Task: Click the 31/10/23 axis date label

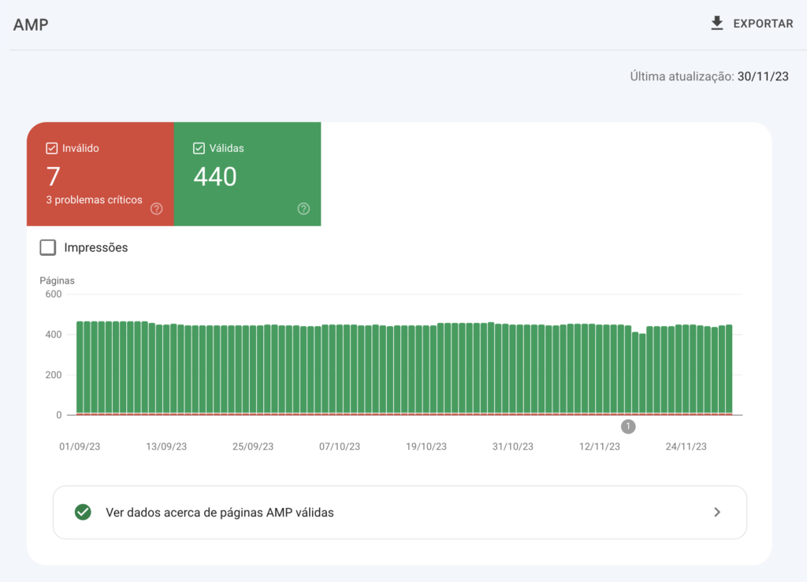Action: tap(512, 447)
